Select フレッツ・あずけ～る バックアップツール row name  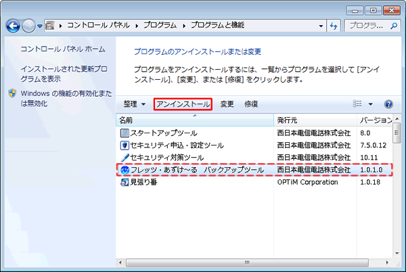pos(197,170)
